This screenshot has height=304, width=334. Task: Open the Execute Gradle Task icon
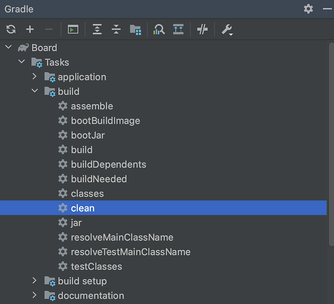[73, 29]
